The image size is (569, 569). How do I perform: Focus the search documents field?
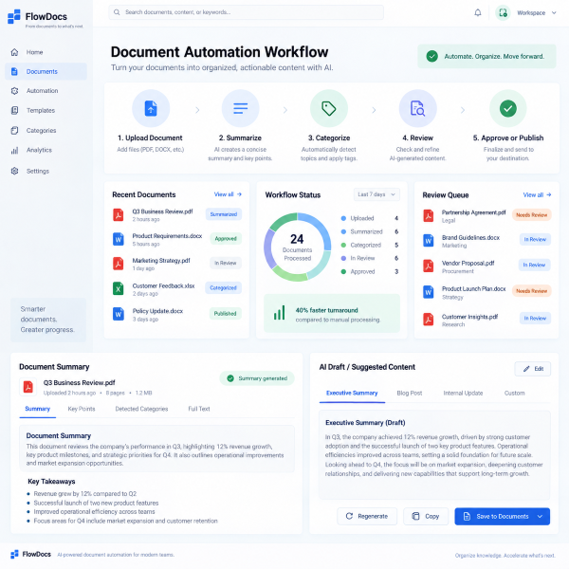246,12
